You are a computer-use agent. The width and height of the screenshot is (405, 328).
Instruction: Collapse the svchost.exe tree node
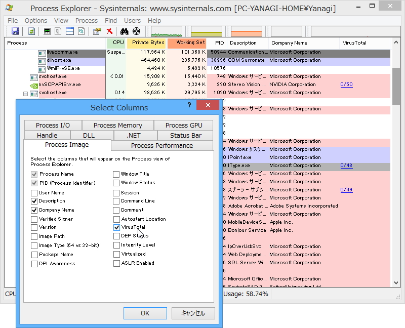click(25, 94)
